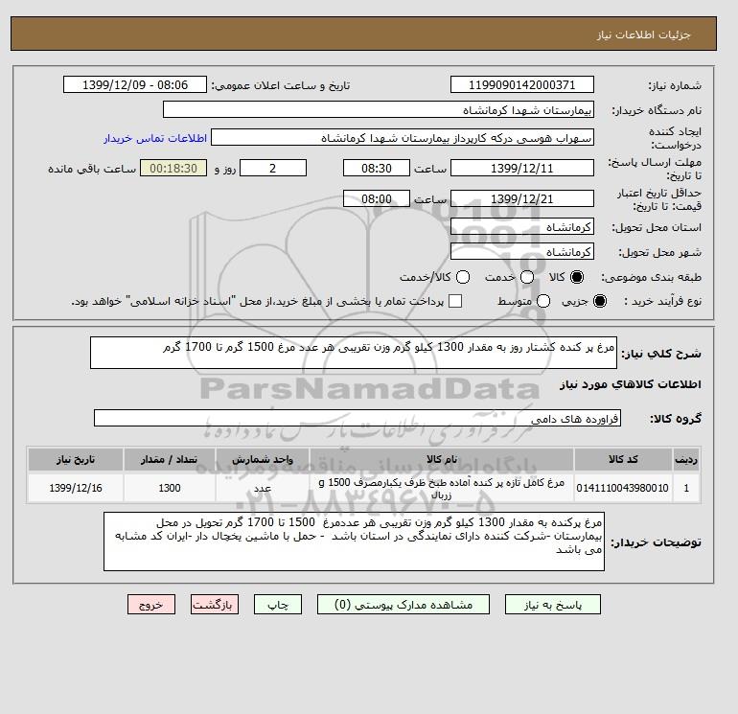Open buyer contact info link اطلاعات تماس خریدار

point(155,138)
